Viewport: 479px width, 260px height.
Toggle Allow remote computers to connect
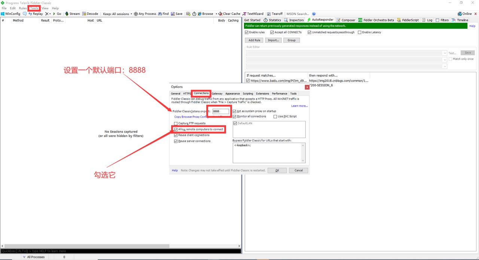176,129
